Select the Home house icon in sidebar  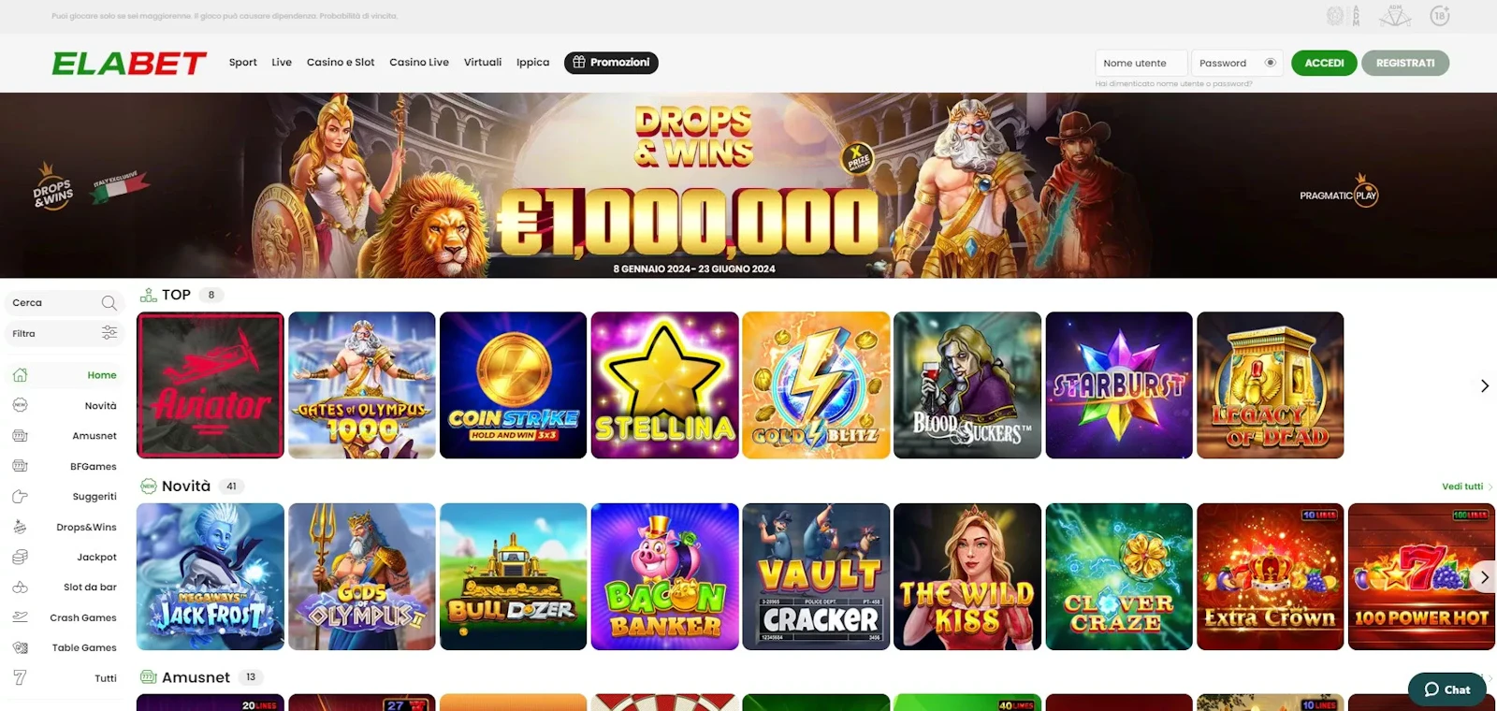[x=20, y=375]
